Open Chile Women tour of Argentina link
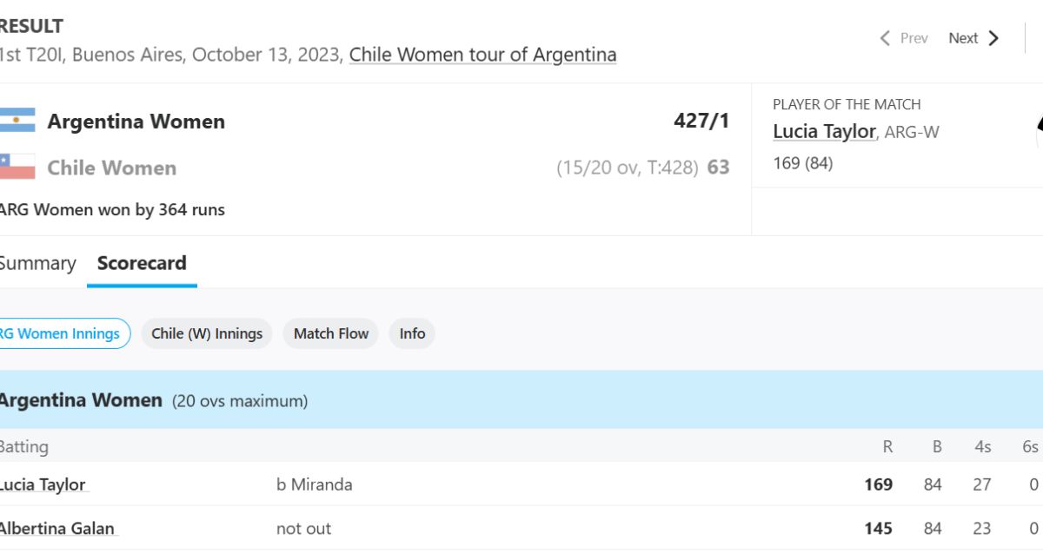This screenshot has width=1043, height=560. point(482,55)
